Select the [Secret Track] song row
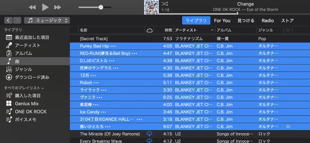The image size is (310, 143). click(x=190, y=39)
